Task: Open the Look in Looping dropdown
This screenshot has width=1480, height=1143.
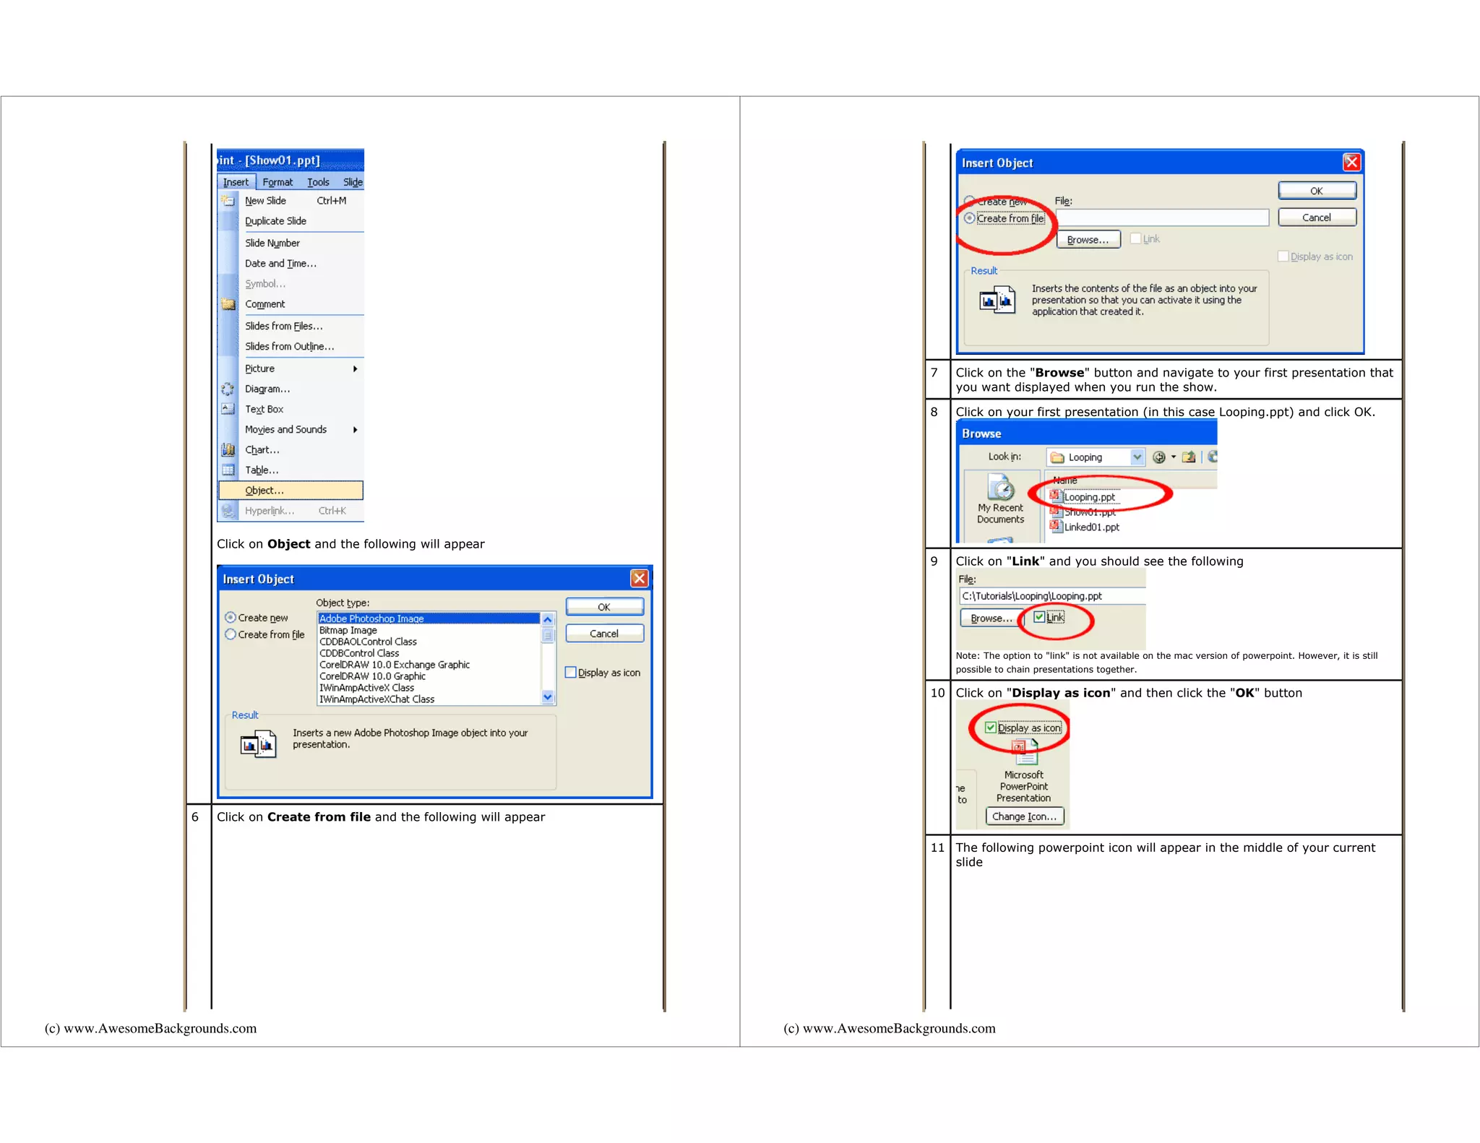Action: pos(1137,457)
